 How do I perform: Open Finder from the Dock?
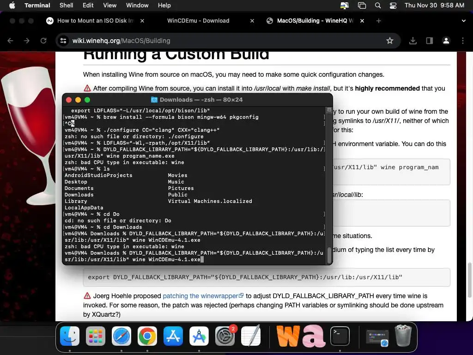70,336
